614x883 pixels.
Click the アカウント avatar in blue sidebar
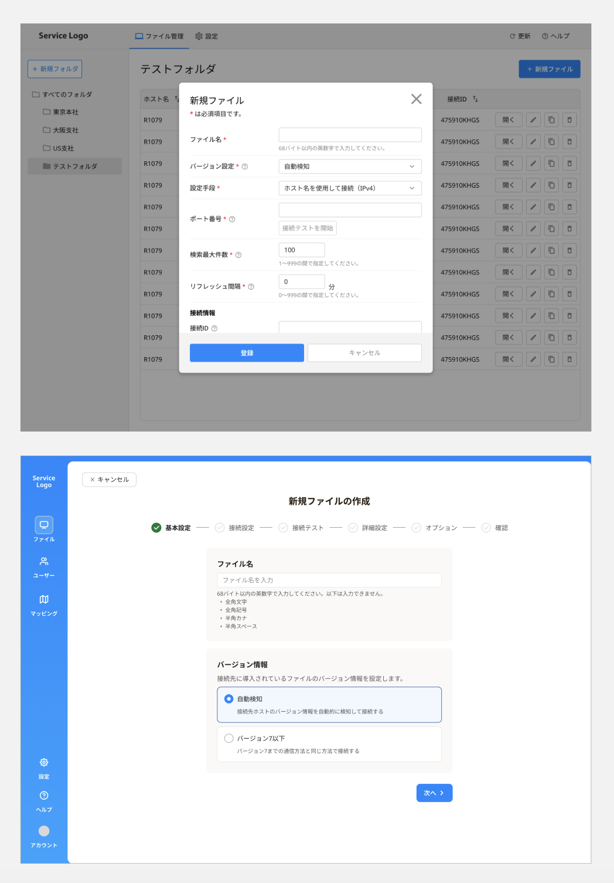[x=44, y=831]
